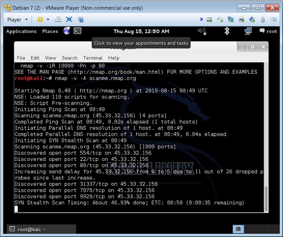This screenshot has width=283, height=237.
Task: Open the root user menu
Action: pos(268,31)
